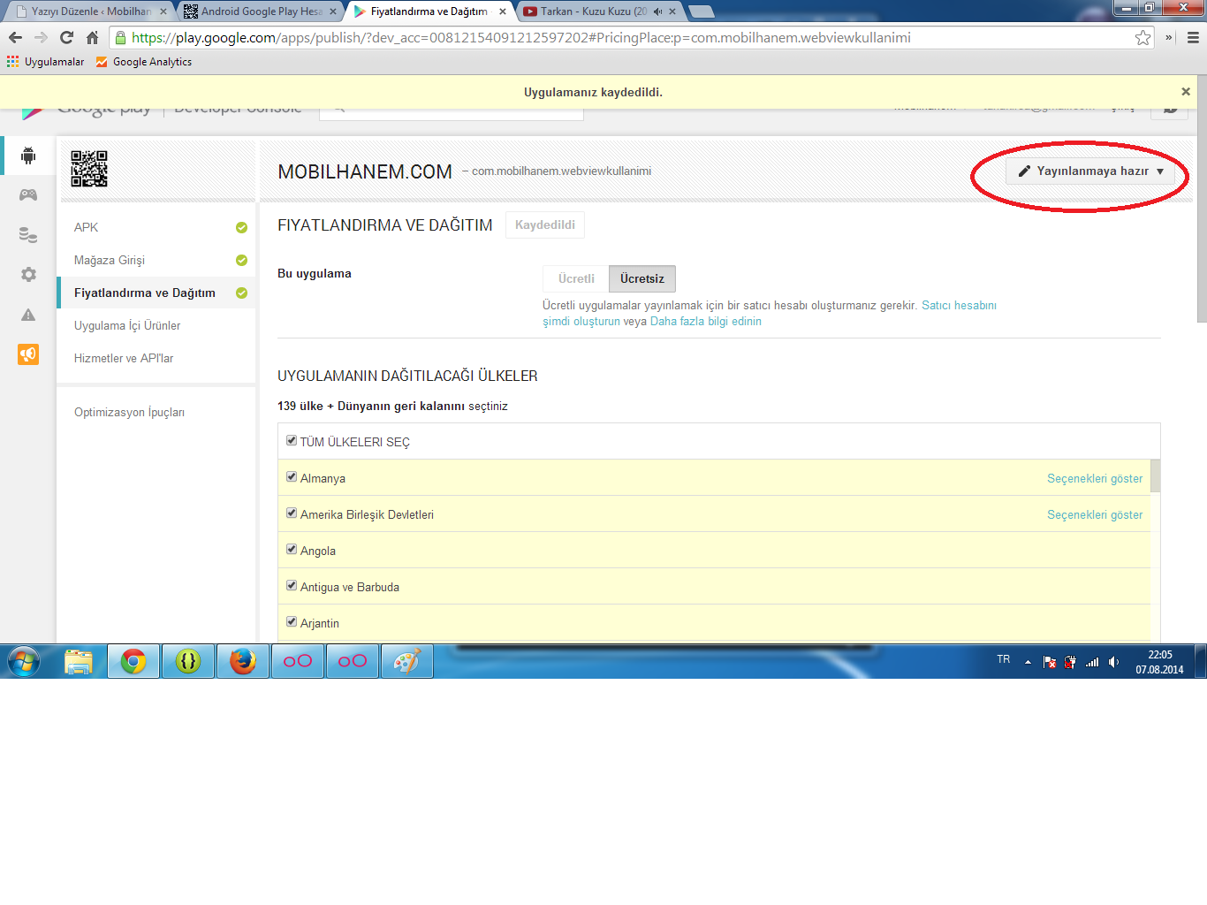
Task: Open Uygulamalar apps bookmark
Action: [x=45, y=62]
